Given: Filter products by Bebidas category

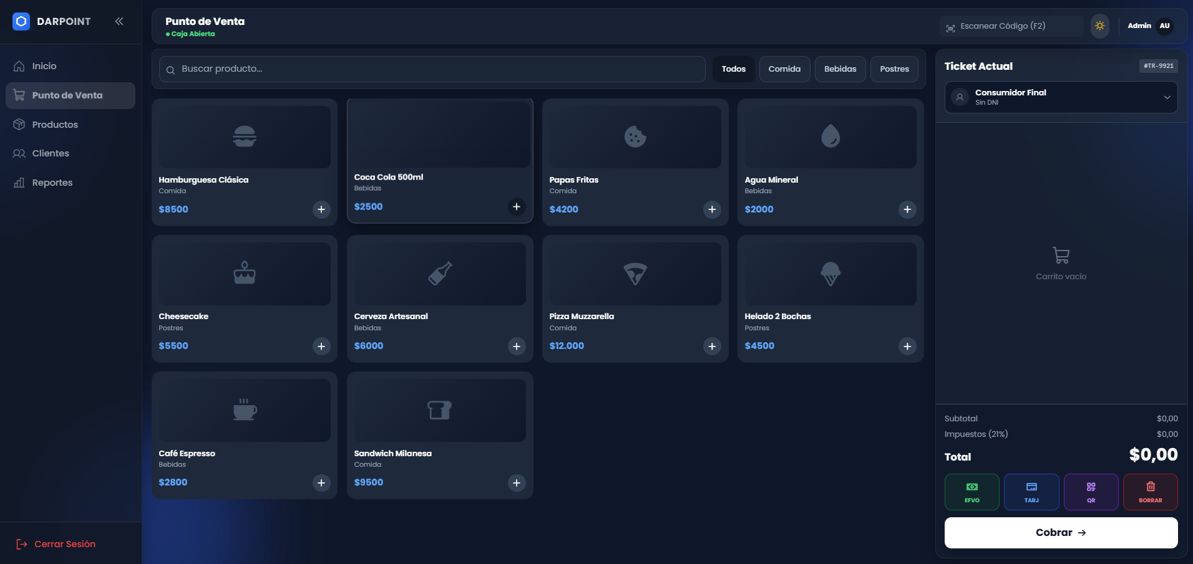Looking at the screenshot, I should click(x=840, y=69).
